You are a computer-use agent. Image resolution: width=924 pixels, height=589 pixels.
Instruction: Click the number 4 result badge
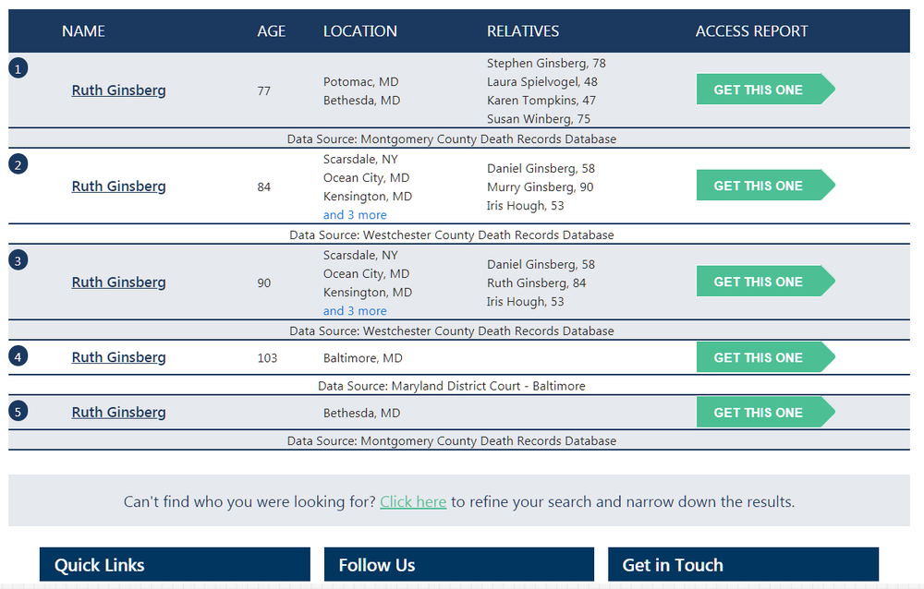click(x=18, y=356)
